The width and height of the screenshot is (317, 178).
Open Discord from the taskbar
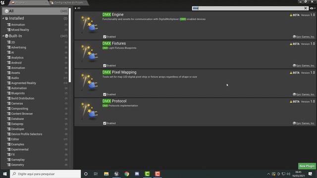coord(137,174)
